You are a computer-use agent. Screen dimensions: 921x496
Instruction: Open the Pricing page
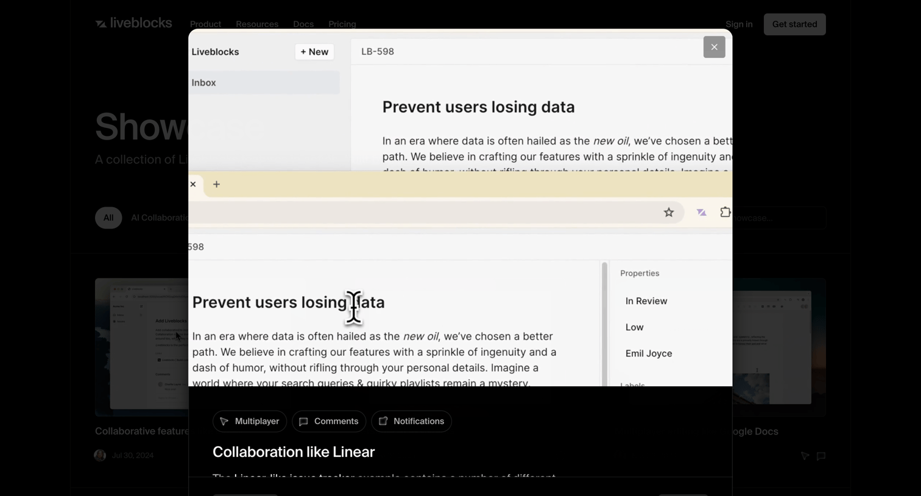tap(342, 24)
